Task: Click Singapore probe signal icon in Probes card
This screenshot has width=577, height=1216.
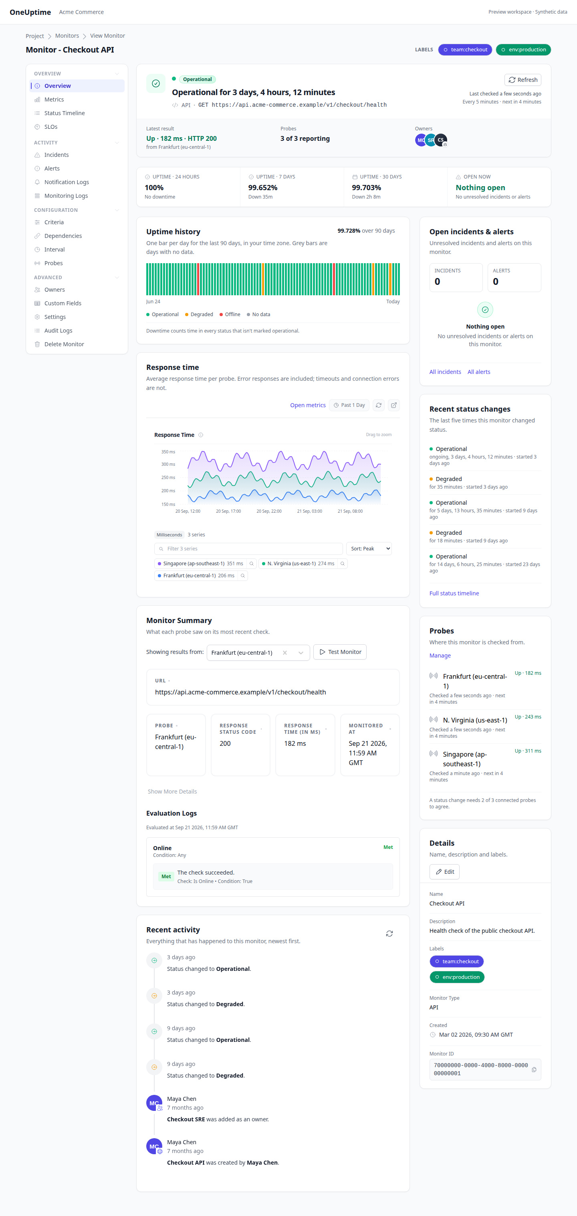Action: (433, 754)
